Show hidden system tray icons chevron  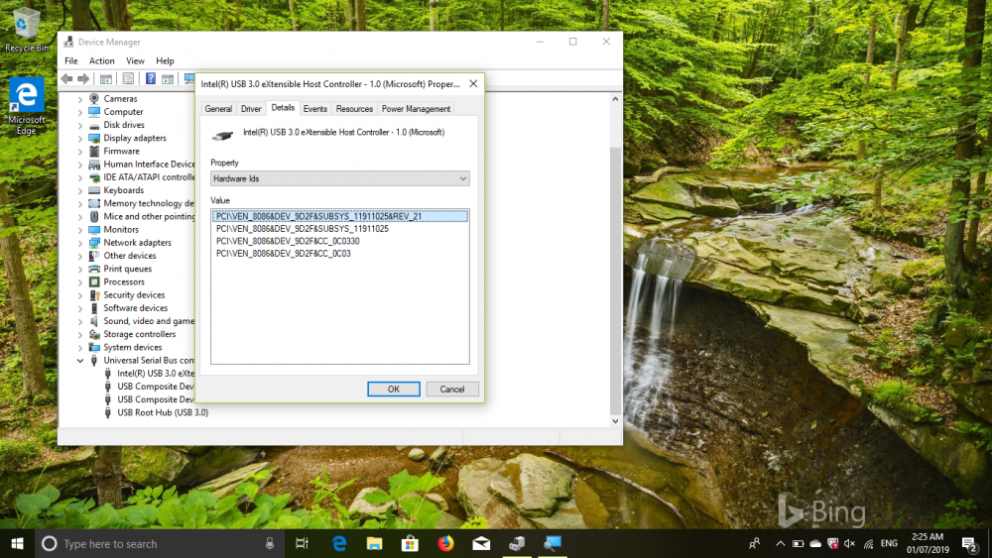point(781,543)
